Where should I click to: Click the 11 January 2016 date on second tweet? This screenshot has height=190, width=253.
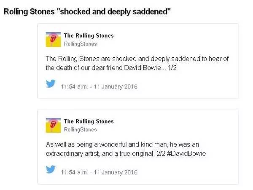coord(119,173)
